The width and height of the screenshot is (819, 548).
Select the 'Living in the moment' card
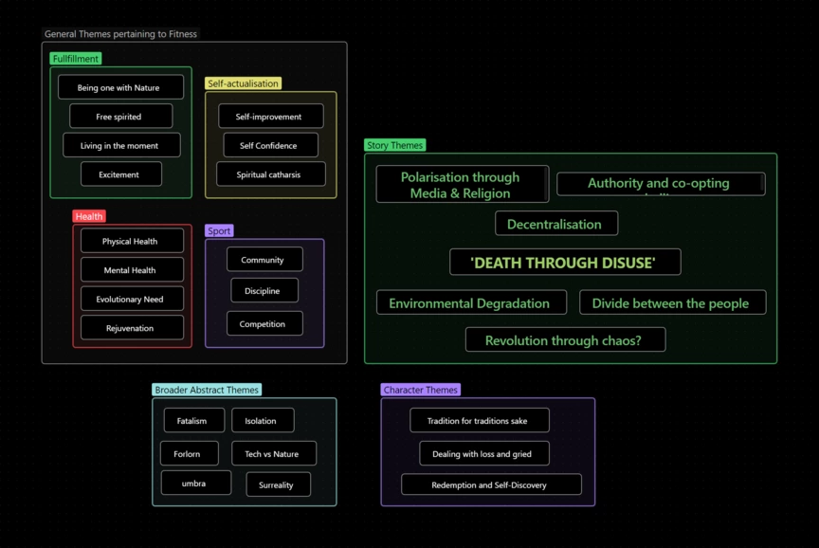(x=121, y=145)
